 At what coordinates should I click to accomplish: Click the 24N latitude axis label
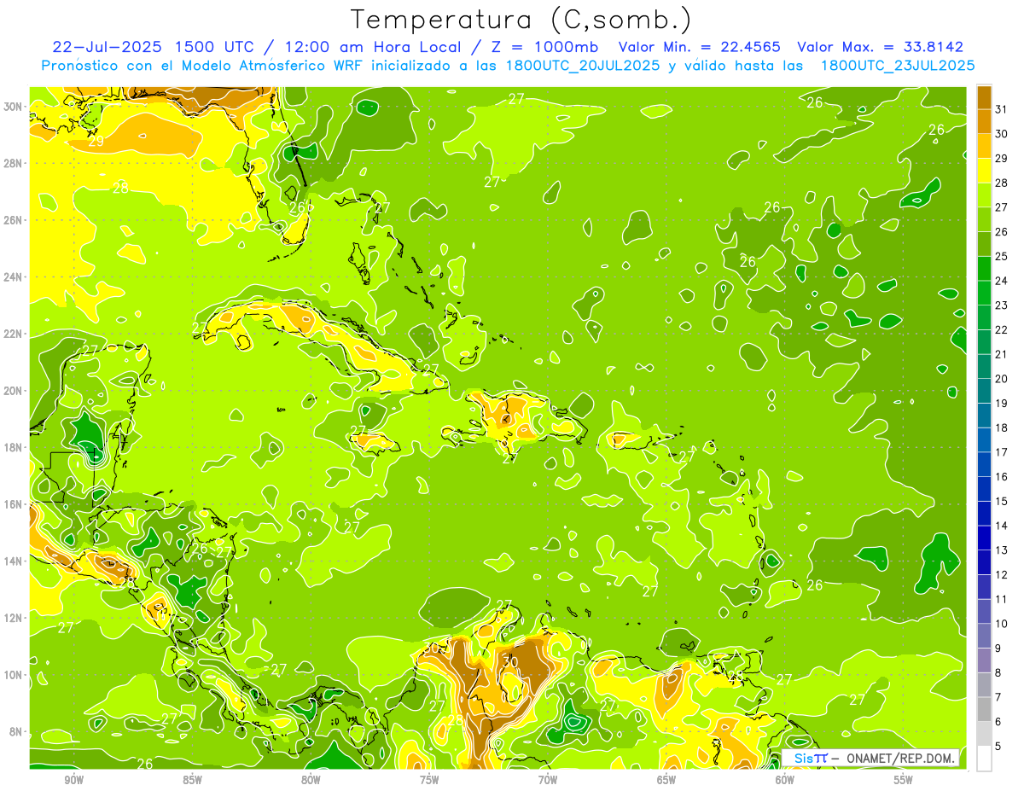pos(13,276)
